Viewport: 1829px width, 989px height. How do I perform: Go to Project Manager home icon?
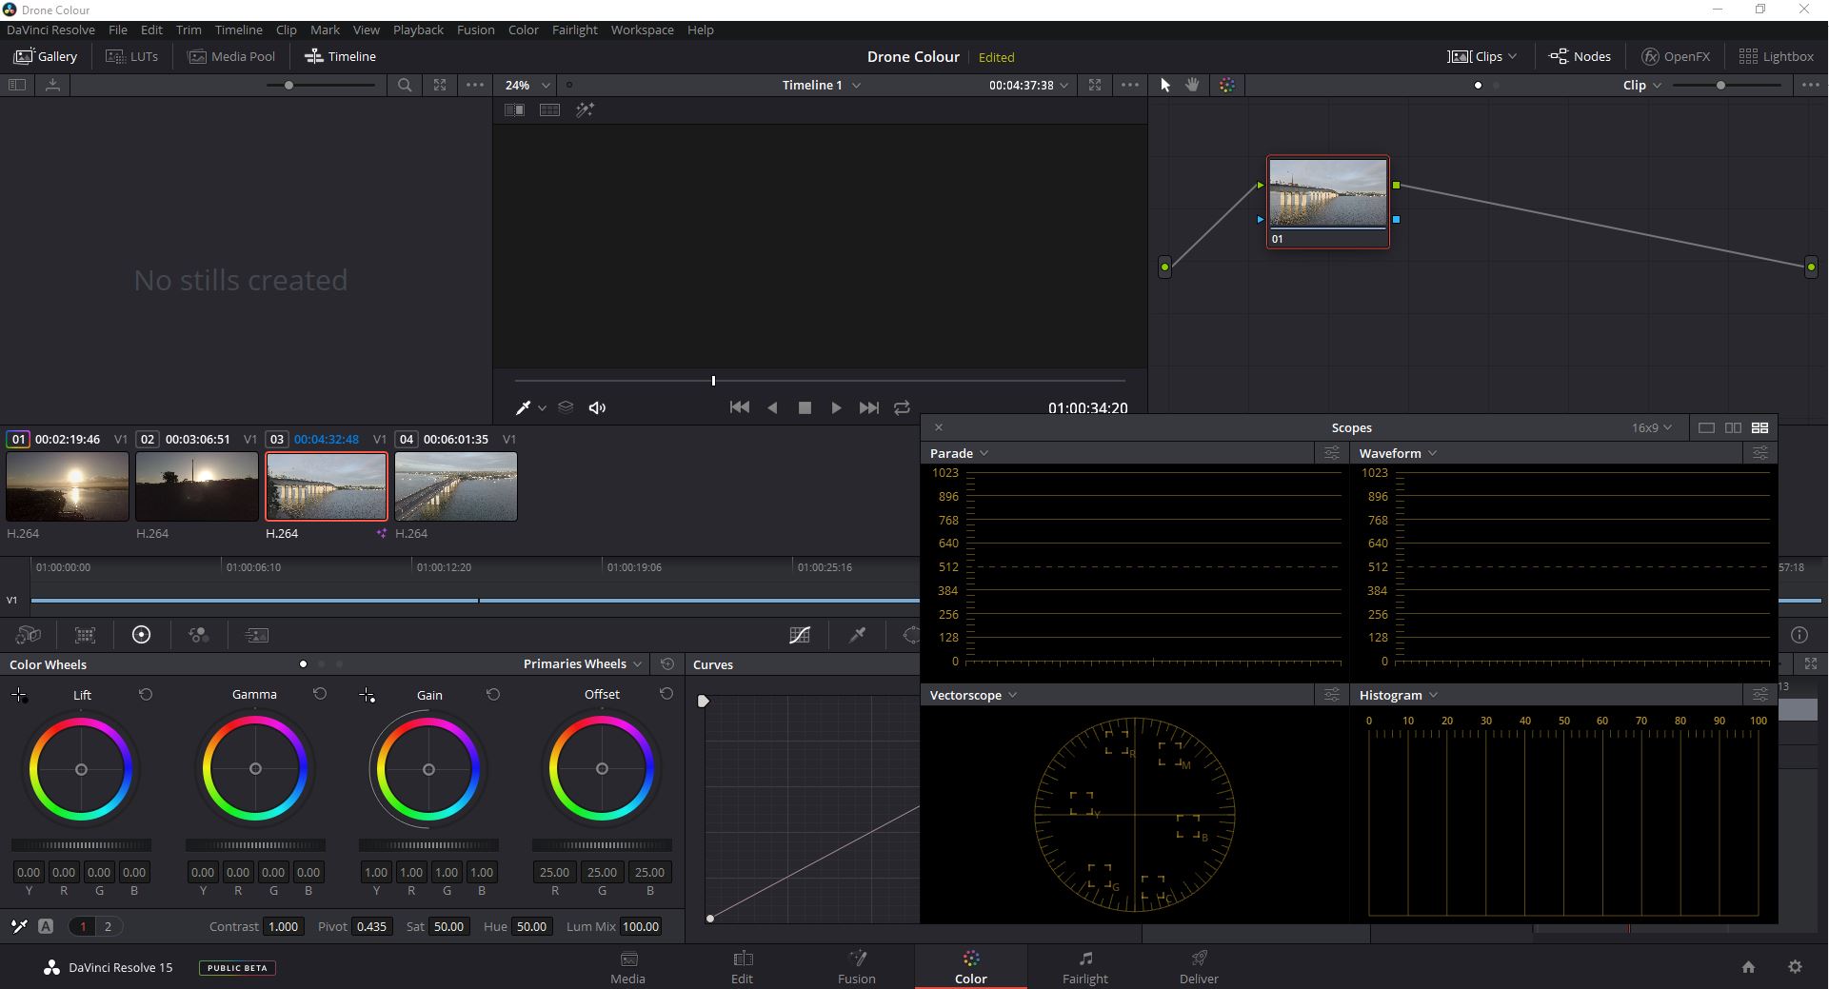(1748, 967)
